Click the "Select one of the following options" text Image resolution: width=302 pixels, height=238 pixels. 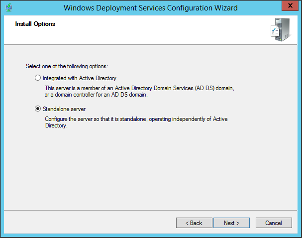[x=67, y=66]
